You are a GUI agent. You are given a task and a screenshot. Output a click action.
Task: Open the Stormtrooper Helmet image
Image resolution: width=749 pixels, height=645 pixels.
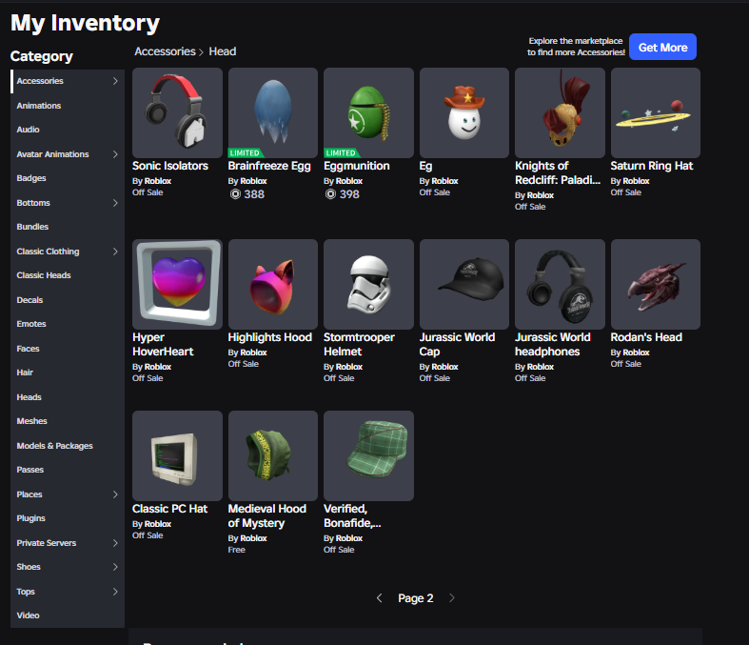(x=368, y=284)
